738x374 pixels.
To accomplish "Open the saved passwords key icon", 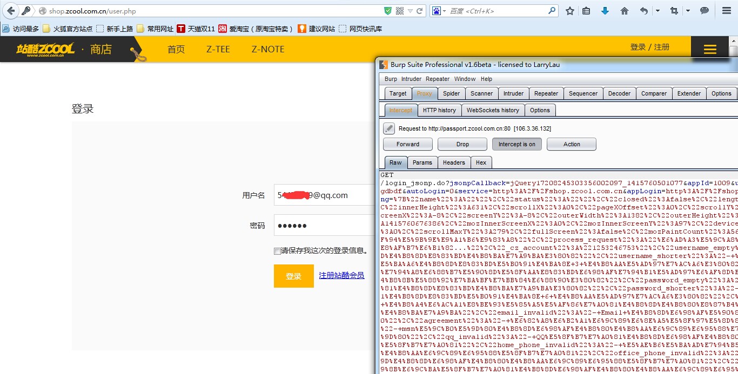I will (x=26, y=11).
